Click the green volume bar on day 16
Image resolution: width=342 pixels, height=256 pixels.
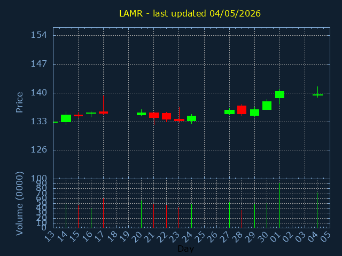(x=91, y=218)
